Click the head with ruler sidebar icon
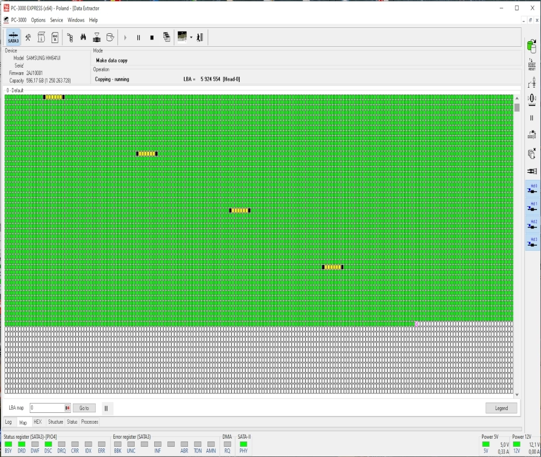541x457 pixels. (x=532, y=100)
